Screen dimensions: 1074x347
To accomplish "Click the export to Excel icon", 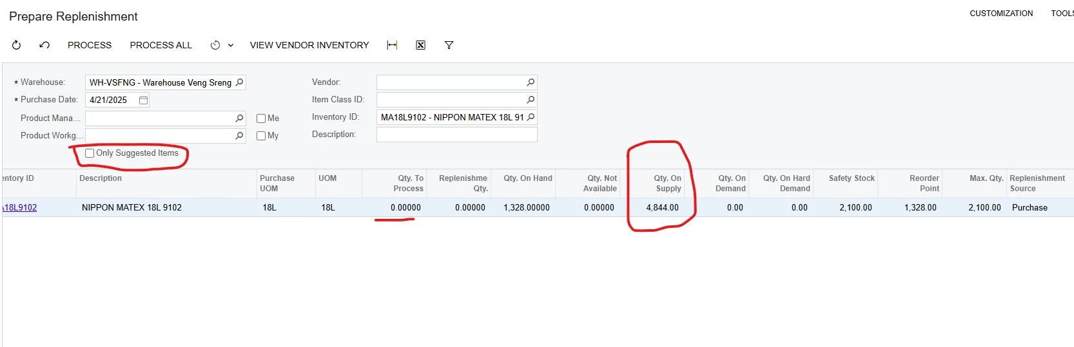I will point(420,45).
